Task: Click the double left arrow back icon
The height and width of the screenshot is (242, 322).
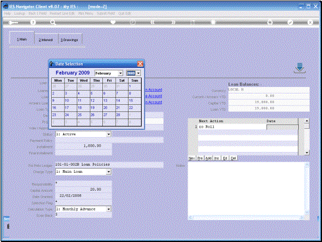Action: point(152,22)
